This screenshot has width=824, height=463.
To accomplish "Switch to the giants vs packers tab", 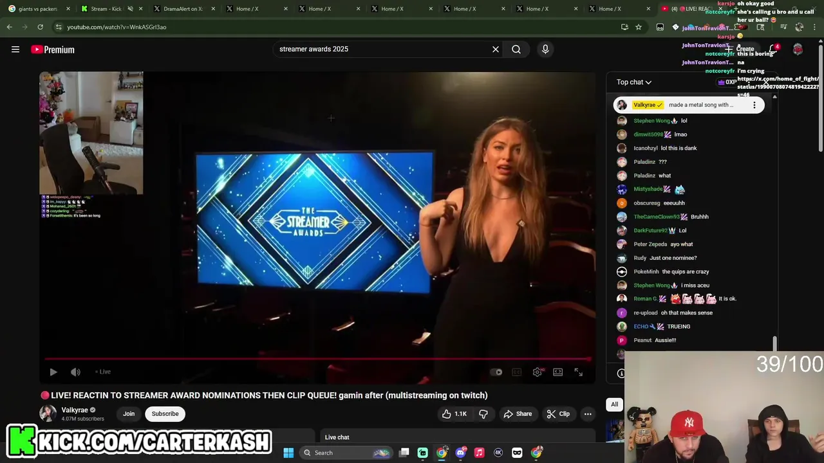I will 38,9.
